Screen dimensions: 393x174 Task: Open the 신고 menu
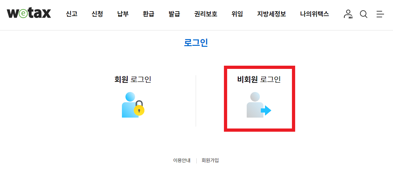click(x=72, y=14)
